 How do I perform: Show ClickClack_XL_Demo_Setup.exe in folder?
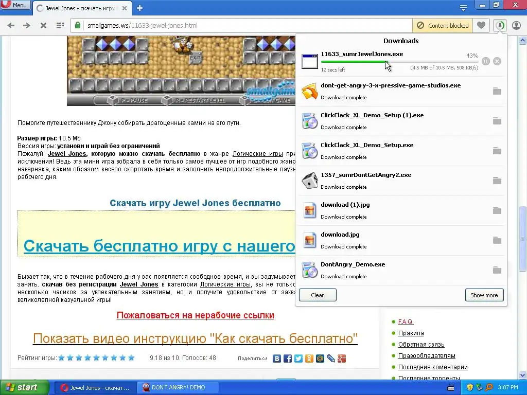click(x=497, y=151)
